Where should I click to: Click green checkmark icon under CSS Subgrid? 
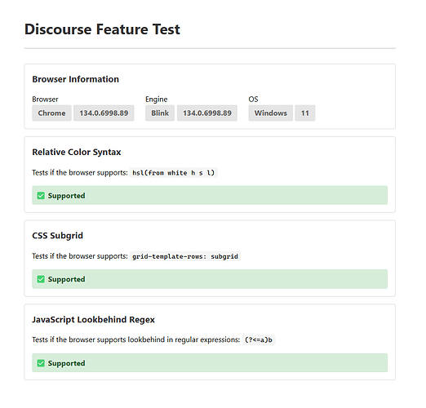pos(41,279)
